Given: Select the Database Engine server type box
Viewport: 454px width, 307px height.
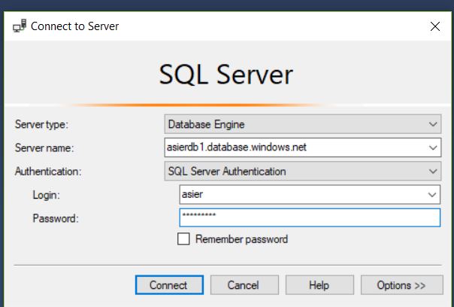Looking at the screenshot, I should [303, 124].
